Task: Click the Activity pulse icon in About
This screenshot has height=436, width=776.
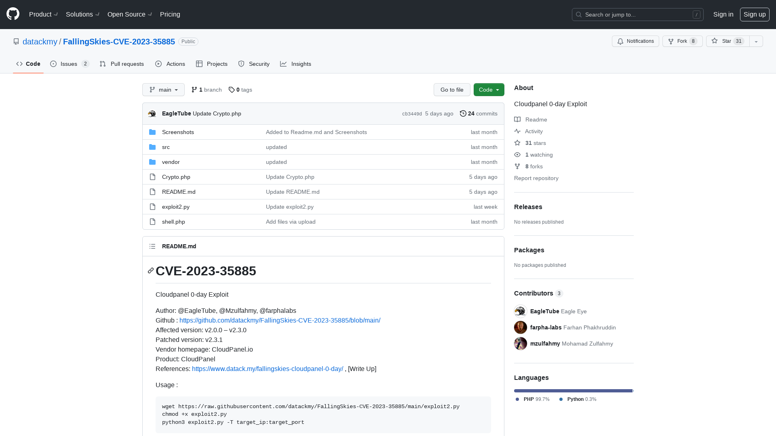Action: pyautogui.click(x=517, y=131)
